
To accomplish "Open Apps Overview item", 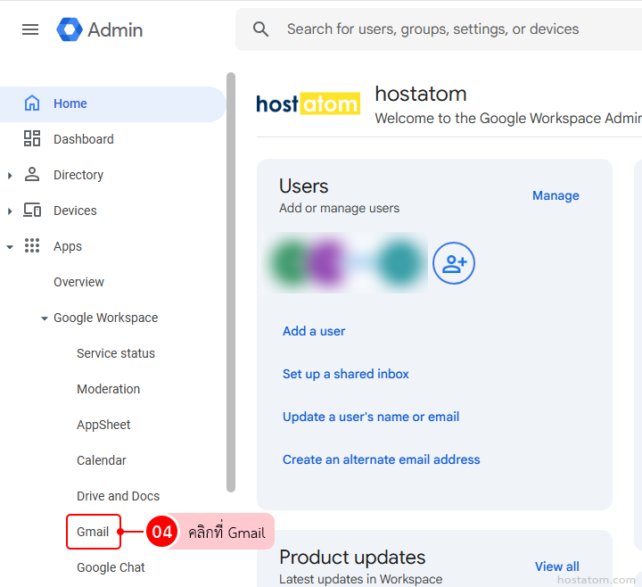I will pyautogui.click(x=78, y=282).
